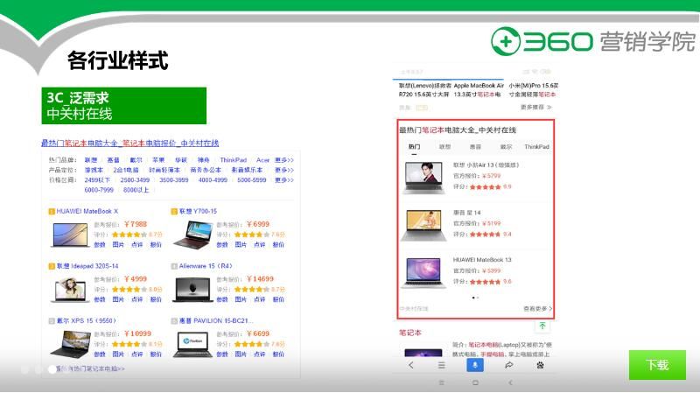Tap the star rating of 惠普 星 14
The image size is (700, 393).
(x=486, y=234)
